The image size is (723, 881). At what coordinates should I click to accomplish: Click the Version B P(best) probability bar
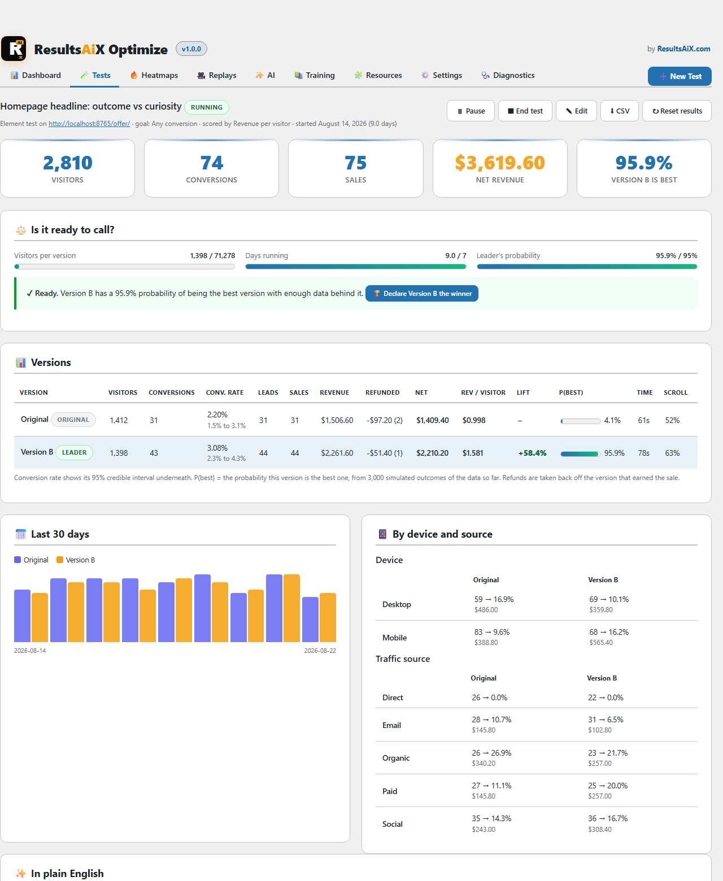click(580, 453)
